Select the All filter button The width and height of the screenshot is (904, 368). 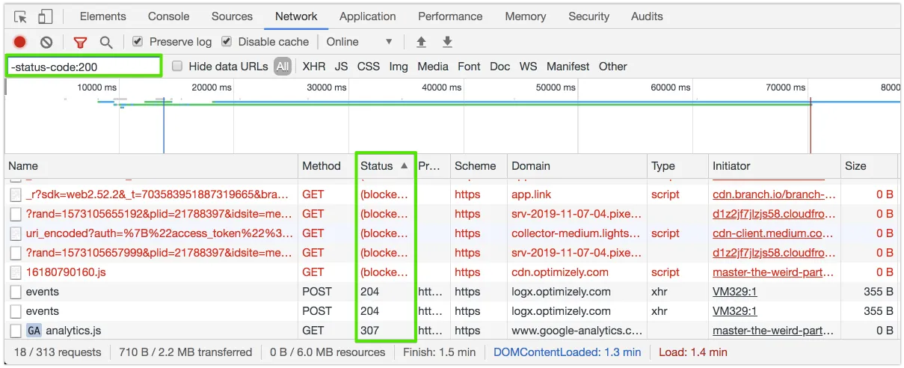[282, 67]
